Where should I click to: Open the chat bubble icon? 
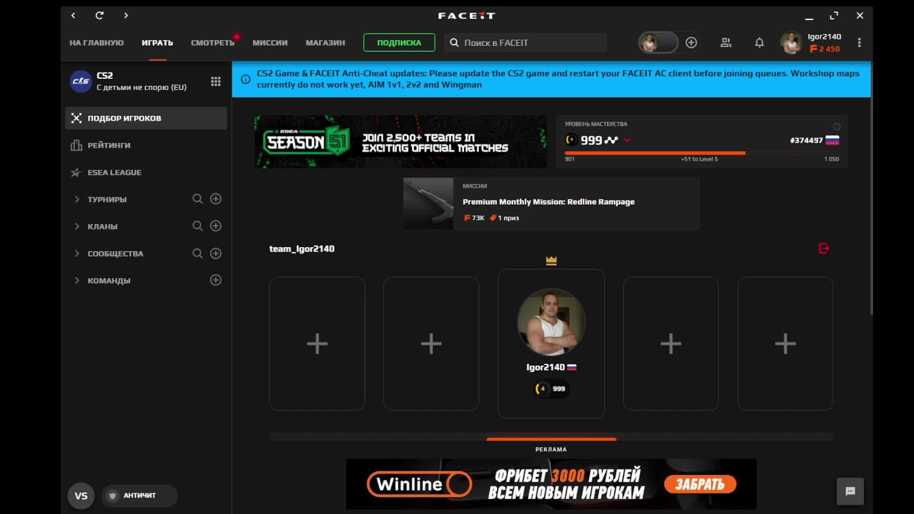point(850,491)
